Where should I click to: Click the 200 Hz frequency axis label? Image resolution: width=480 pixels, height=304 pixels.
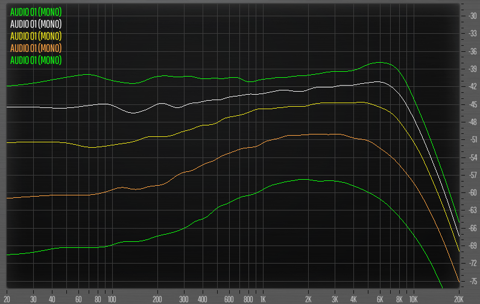pyautogui.click(x=157, y=299)
